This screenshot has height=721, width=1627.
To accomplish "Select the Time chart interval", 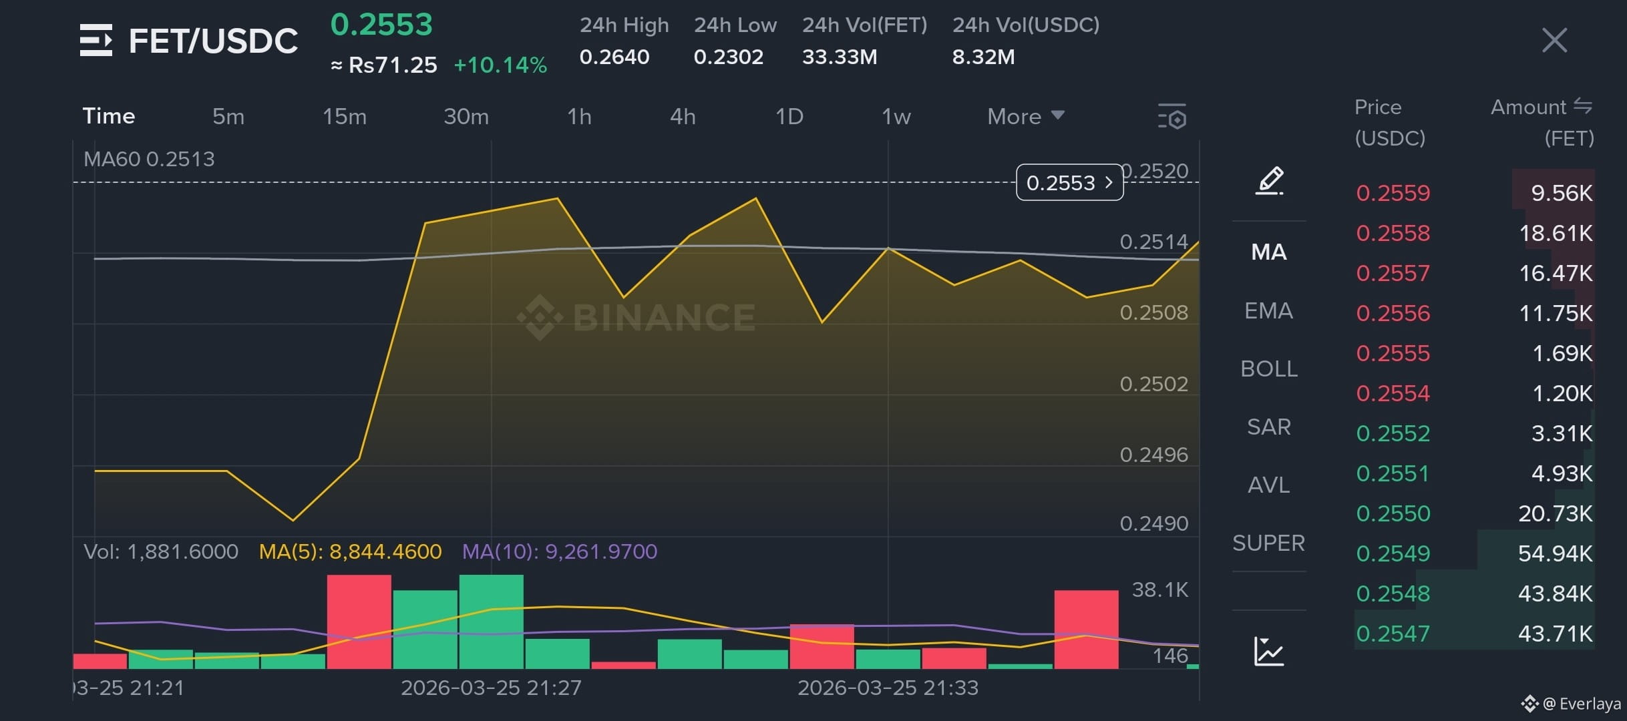I will pyautogui.click(x=109, y=116).
